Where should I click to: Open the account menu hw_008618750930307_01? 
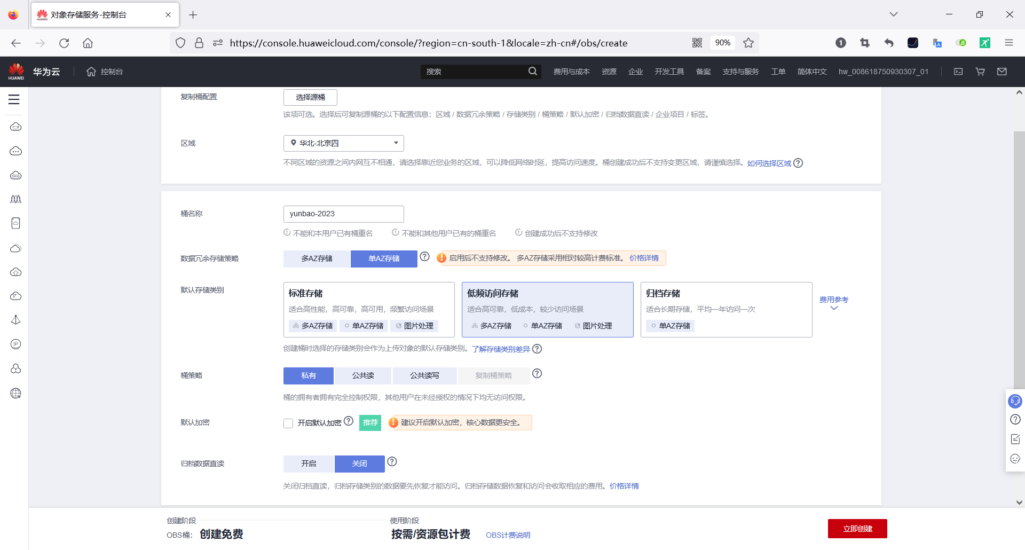(883, 72)
